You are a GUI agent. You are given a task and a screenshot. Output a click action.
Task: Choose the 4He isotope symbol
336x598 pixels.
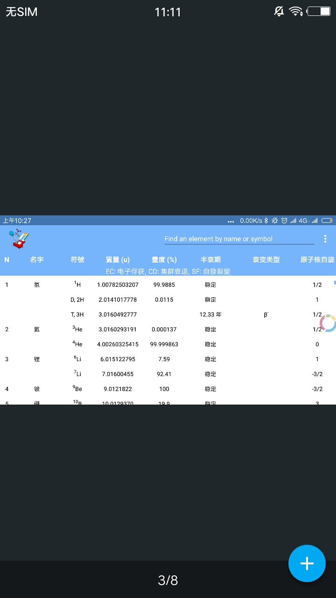(x=77, y=344)
